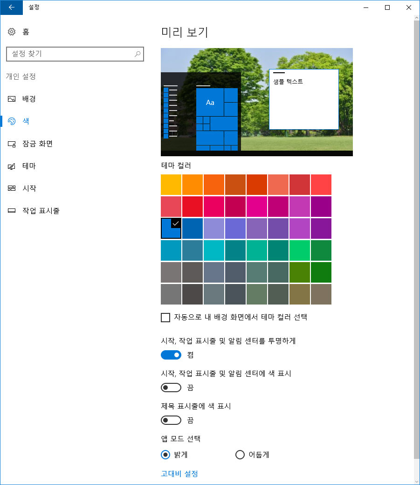Click the scrollbar up arrow
420x485 pixels.
tap(417, 18)
